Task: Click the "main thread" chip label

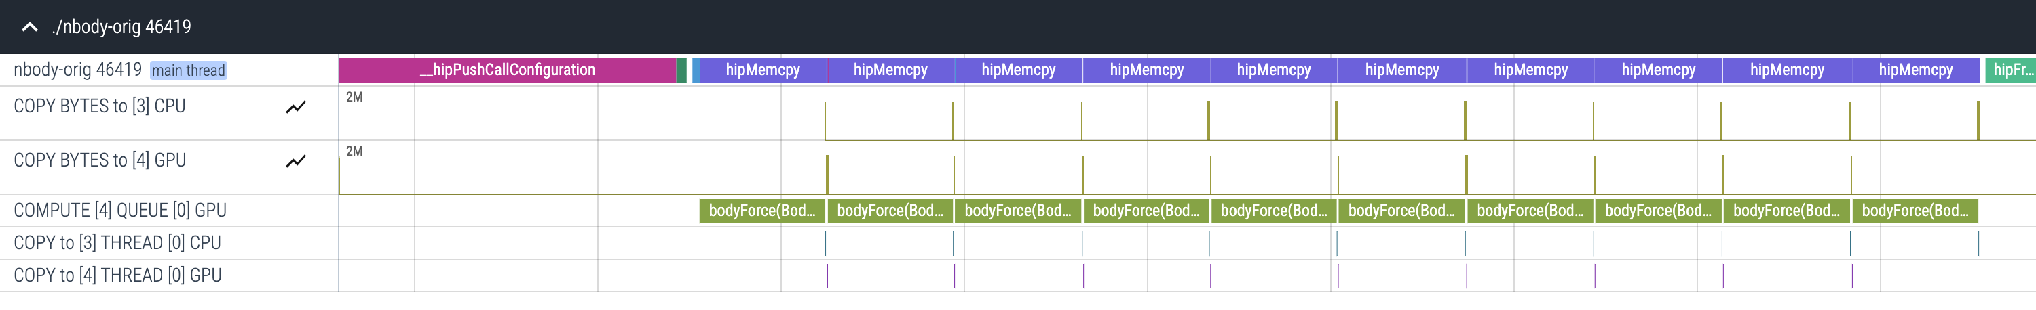Action: point(188,71)
